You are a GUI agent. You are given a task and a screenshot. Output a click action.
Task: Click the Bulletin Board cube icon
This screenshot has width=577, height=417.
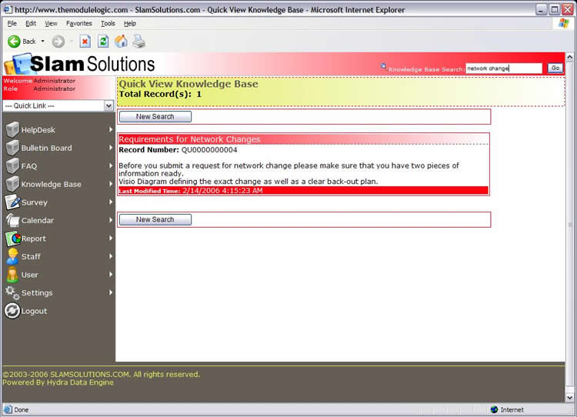(x=12, y=148)
